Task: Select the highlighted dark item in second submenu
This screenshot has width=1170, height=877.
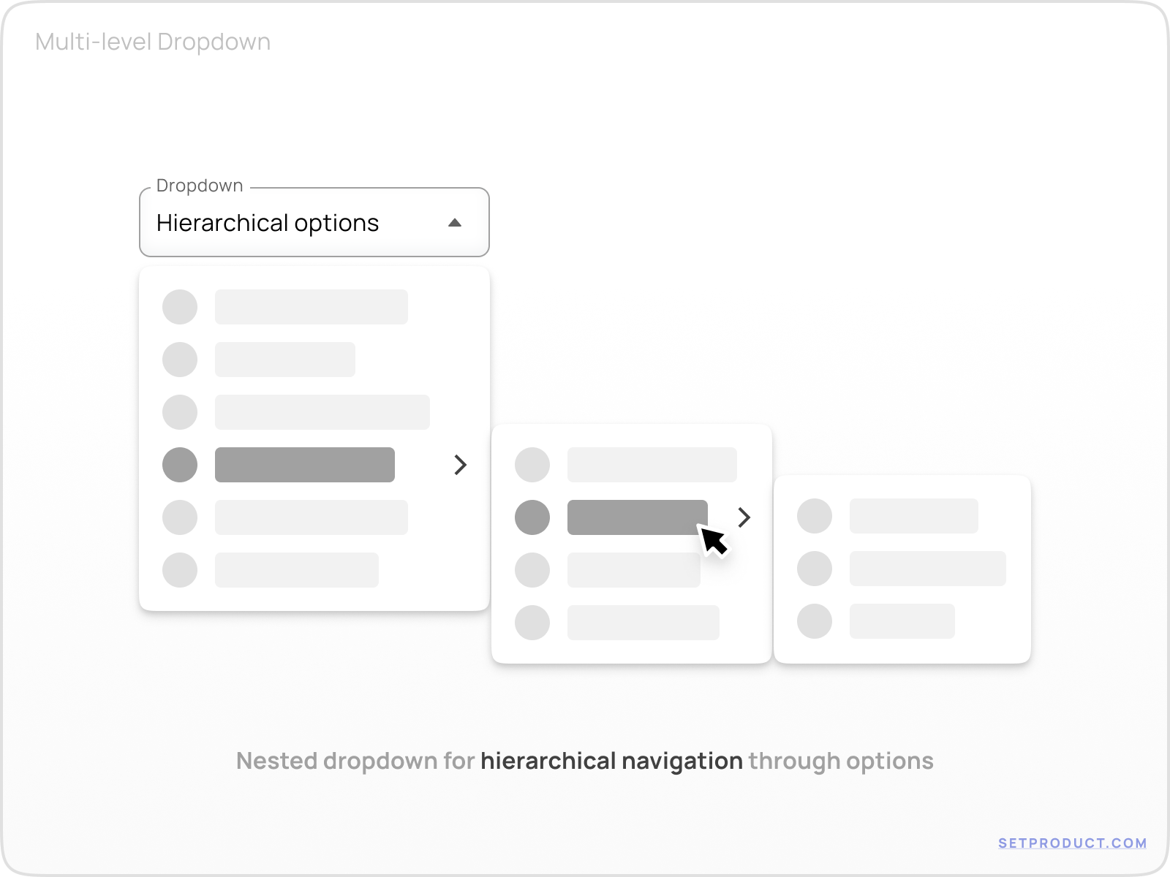Action: (629, 516)
